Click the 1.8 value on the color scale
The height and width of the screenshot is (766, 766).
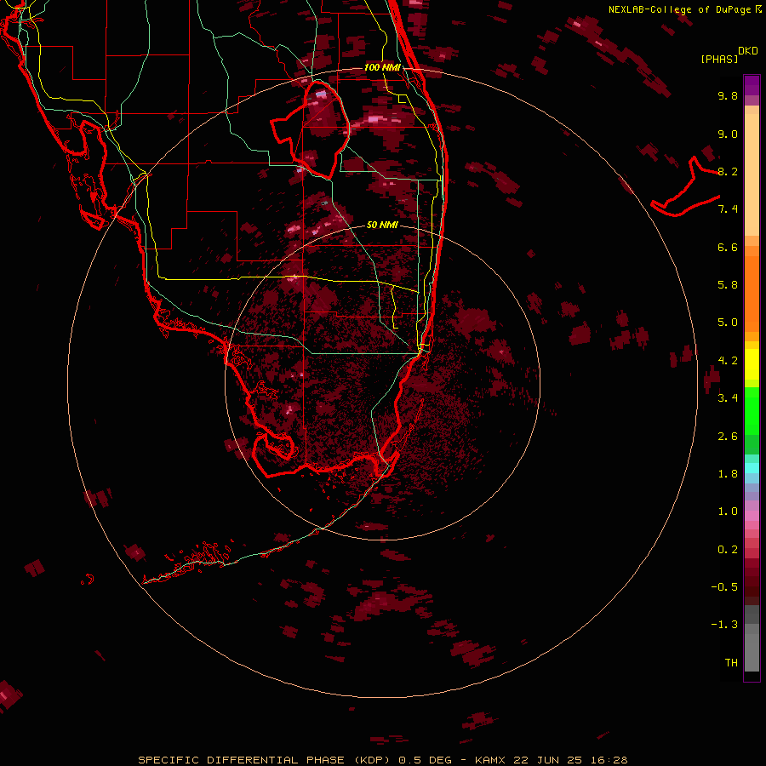click(x=728, y=474)
